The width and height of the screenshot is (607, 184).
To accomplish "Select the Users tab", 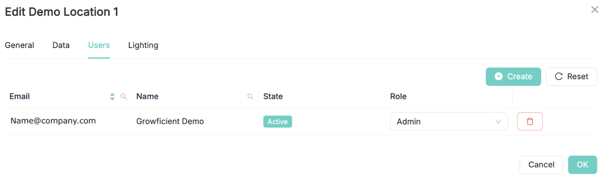I will (x=99, y=45).
